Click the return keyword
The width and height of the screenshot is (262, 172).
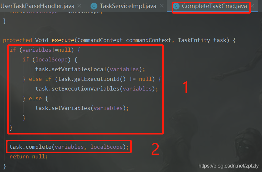click(x=19, y=157)
